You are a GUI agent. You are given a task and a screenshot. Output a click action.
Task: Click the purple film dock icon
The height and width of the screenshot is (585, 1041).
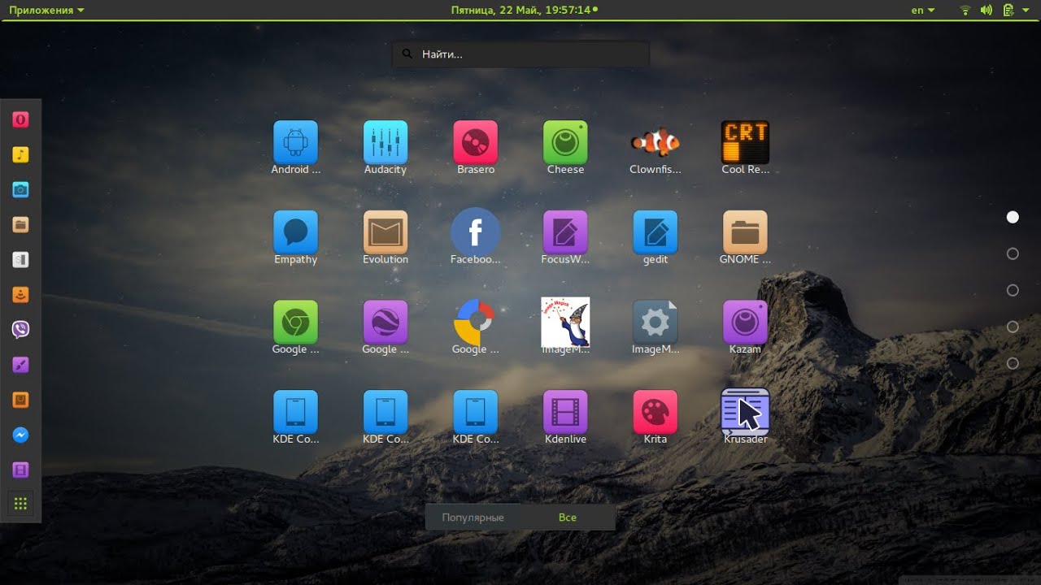(21, 470)
